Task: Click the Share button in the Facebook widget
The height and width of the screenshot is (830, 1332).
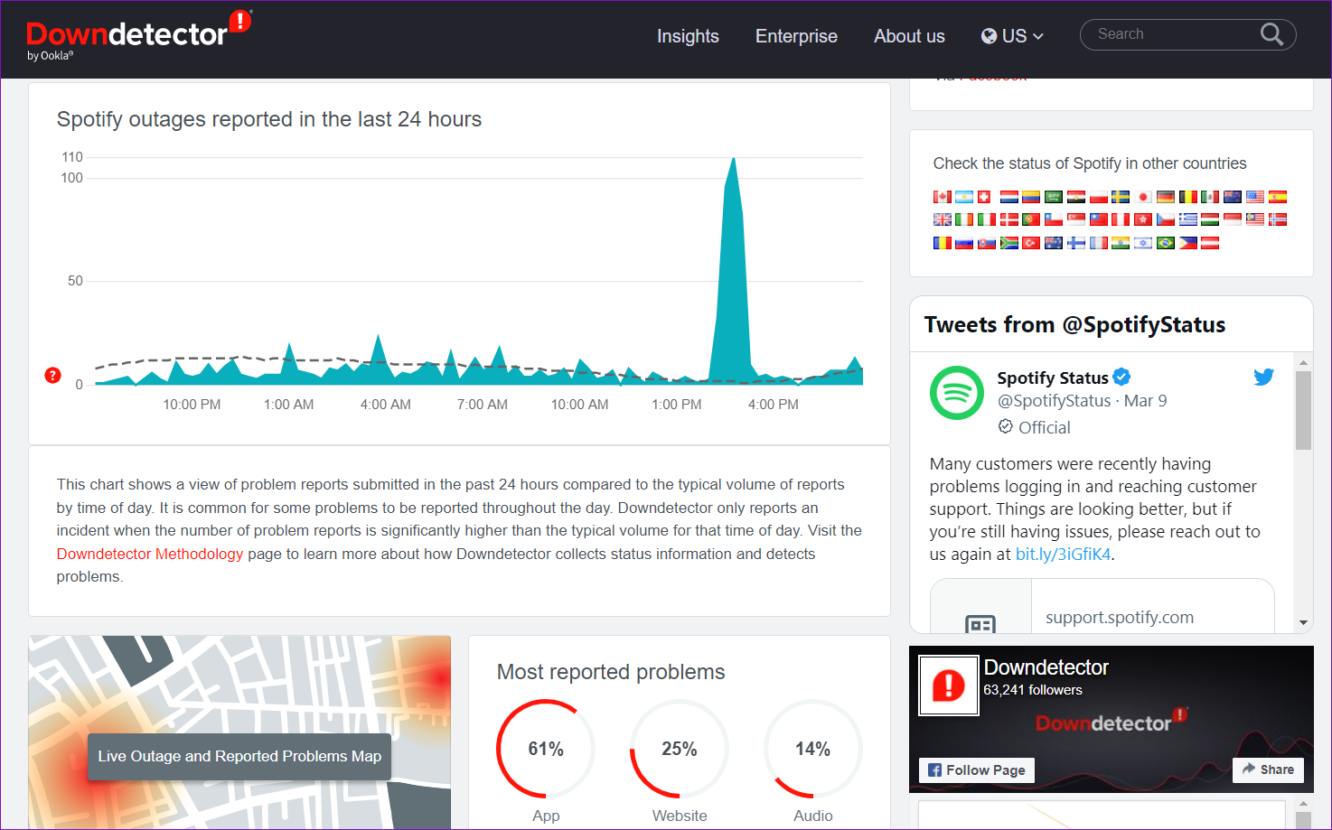Action: point(1268,769)
